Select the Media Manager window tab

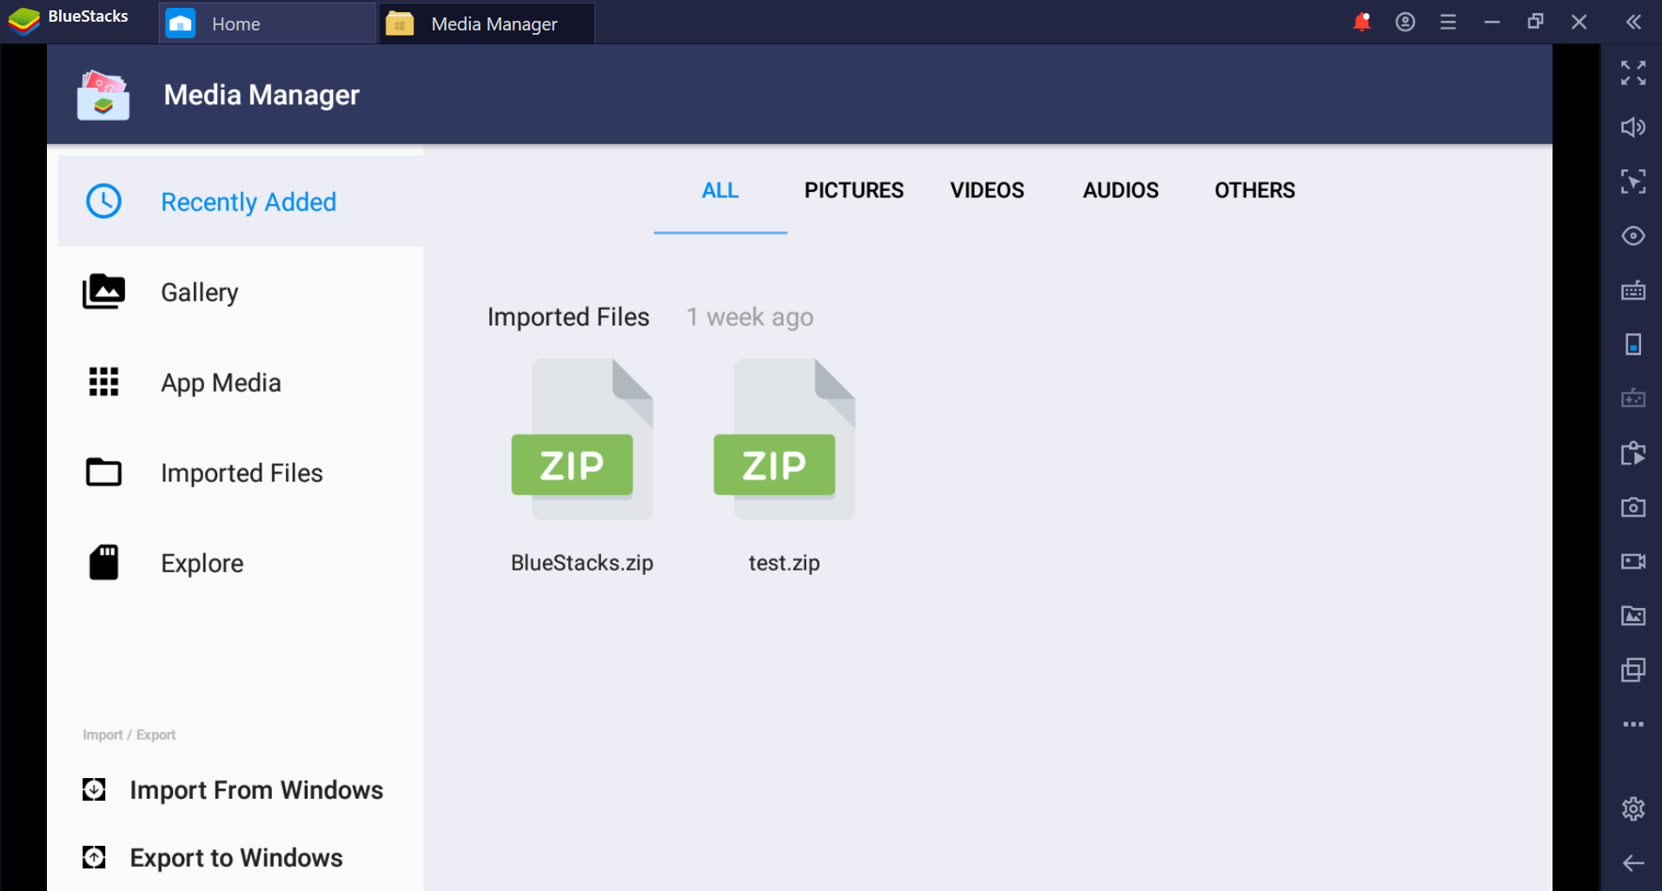click(487, 23)
